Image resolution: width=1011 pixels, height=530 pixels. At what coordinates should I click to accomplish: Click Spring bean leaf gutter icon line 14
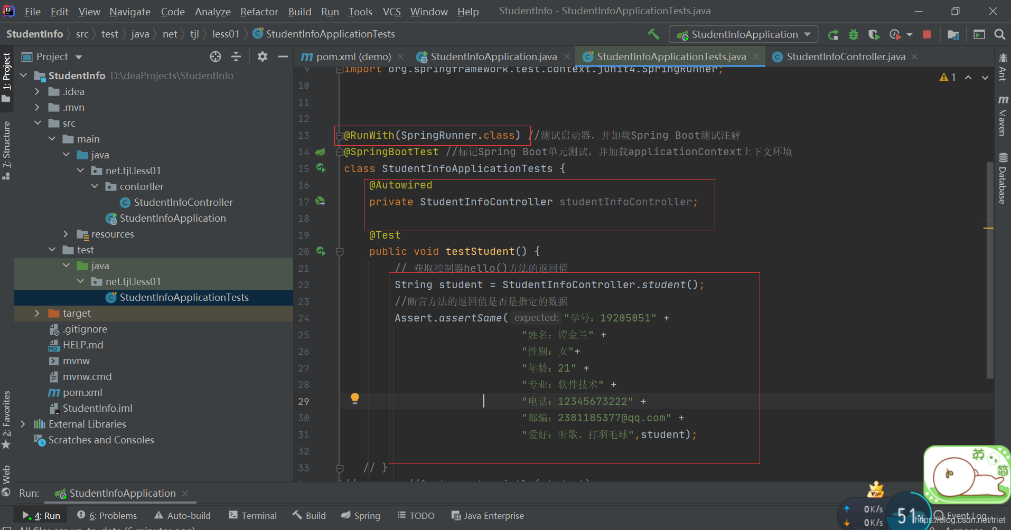tap(320, 152)
